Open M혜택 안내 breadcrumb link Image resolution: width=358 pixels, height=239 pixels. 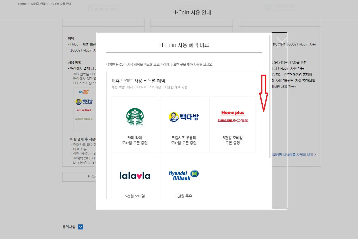pyautogui.click(x=38, y=4)
